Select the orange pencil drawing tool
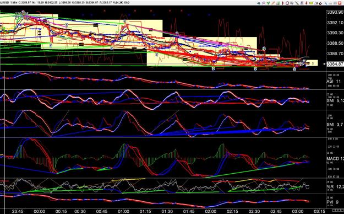The image size is (344, 214). pos(273,3)
